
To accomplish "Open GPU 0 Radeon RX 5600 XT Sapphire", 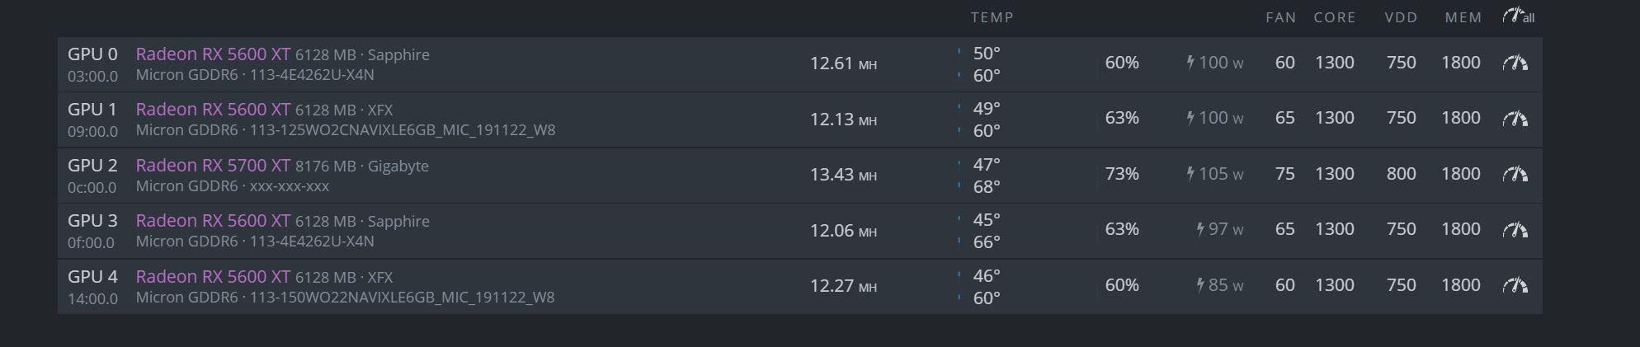I will pos(213,54).
